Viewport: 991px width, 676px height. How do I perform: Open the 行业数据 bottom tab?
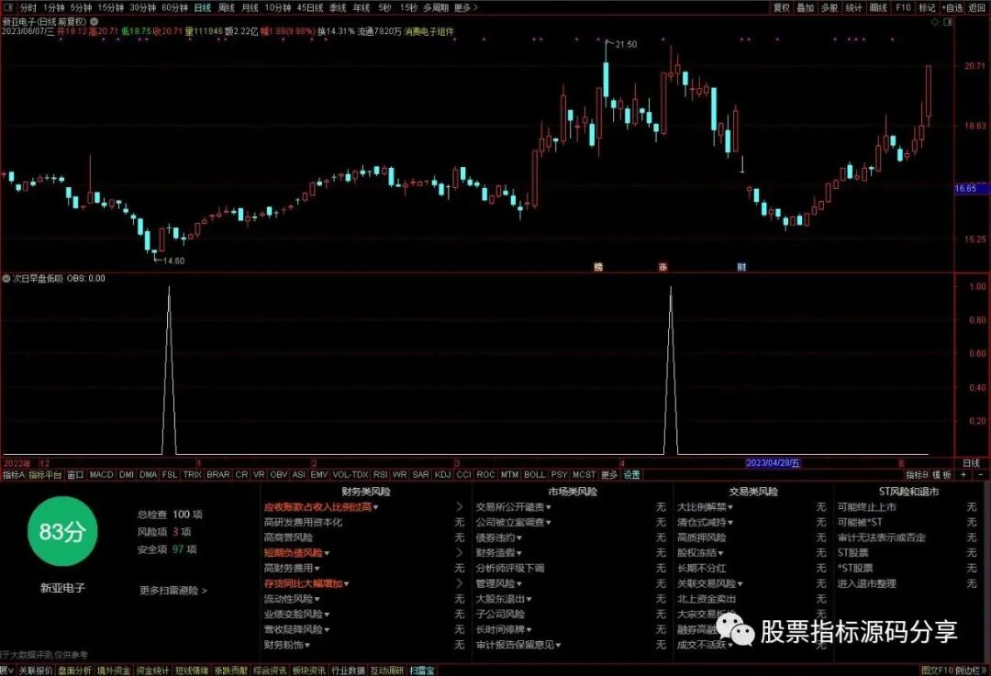[349, 670]
